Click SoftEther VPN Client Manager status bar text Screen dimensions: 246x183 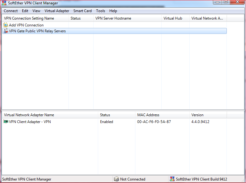point(27,179)
